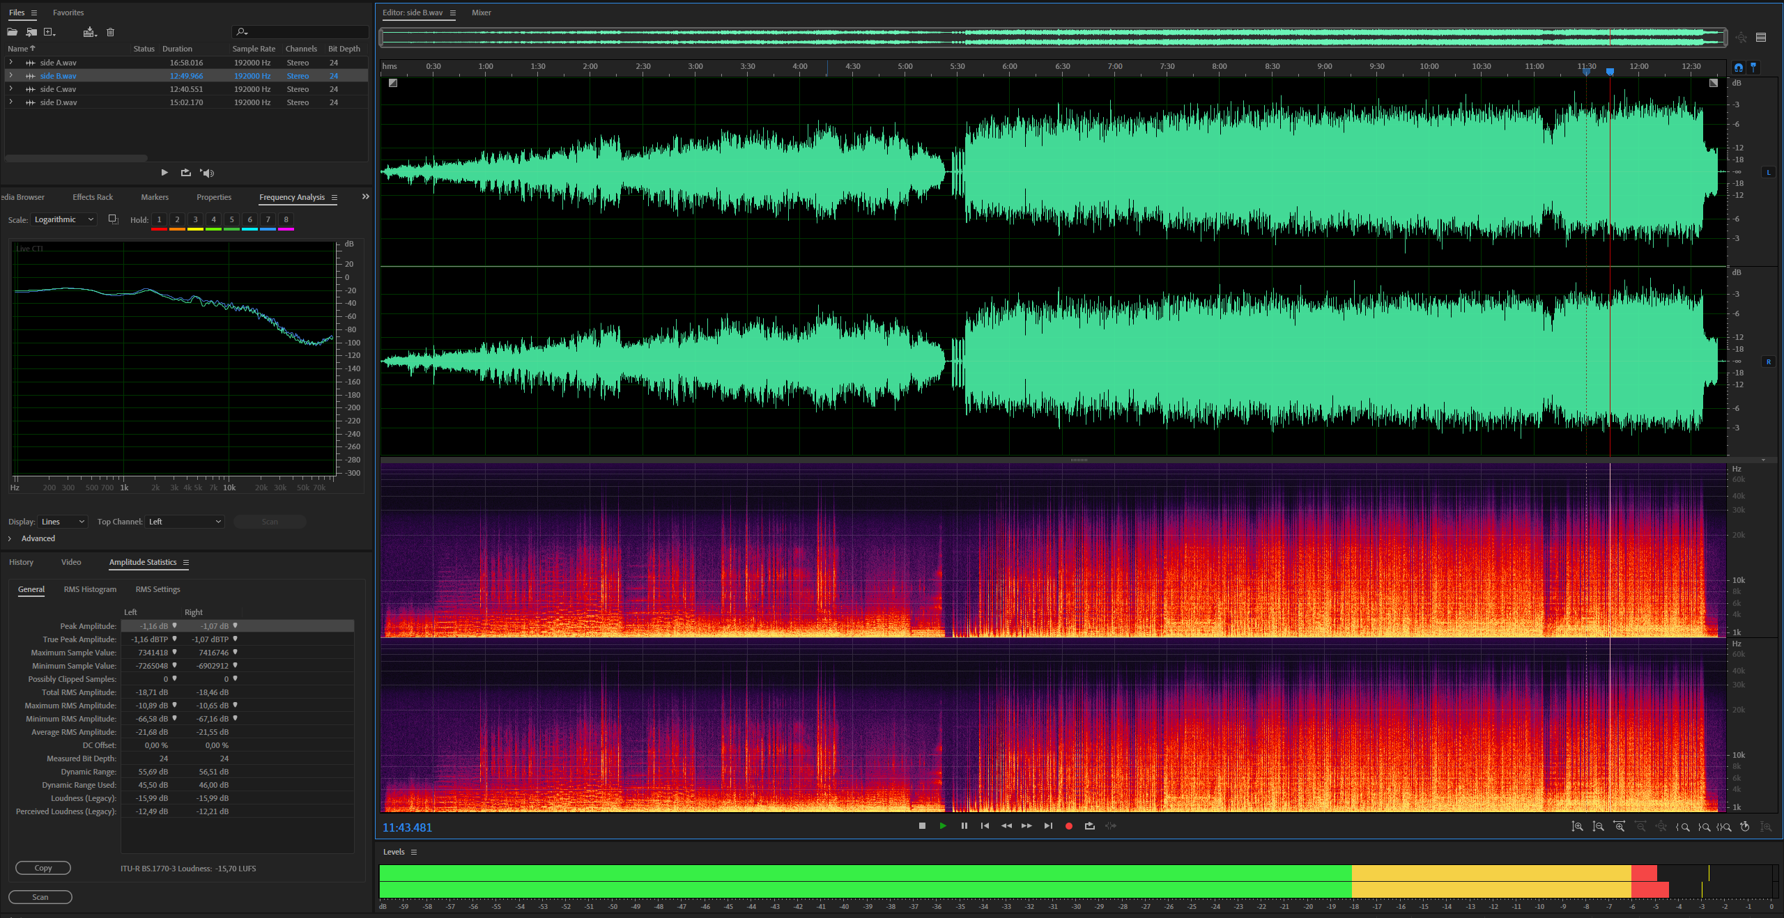Click the Zoom In at In Point icon

point(1682,827)
